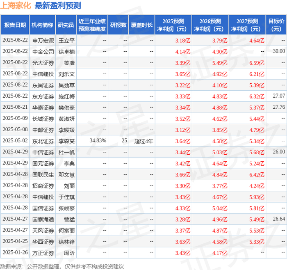Click the 上海家化 title text
287x270 pixels.
click(16, 5)
